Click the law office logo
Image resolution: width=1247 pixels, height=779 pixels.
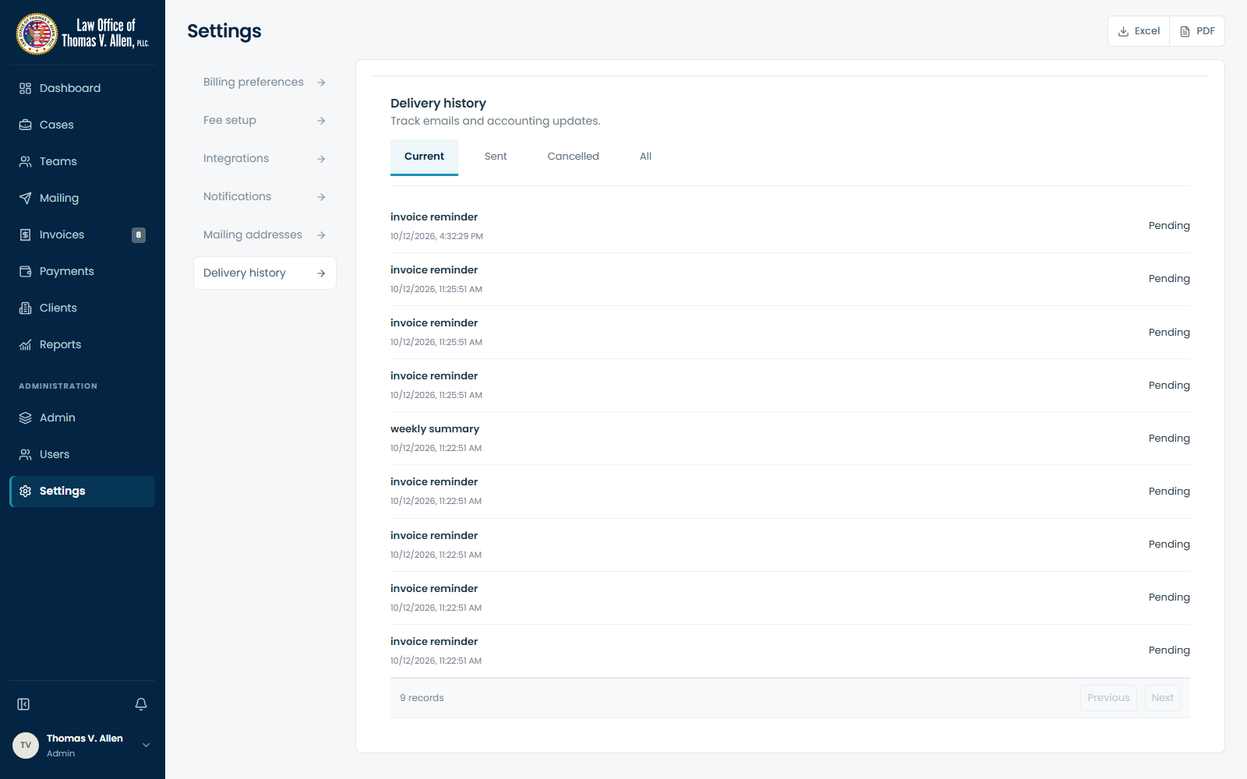[83, 33]
